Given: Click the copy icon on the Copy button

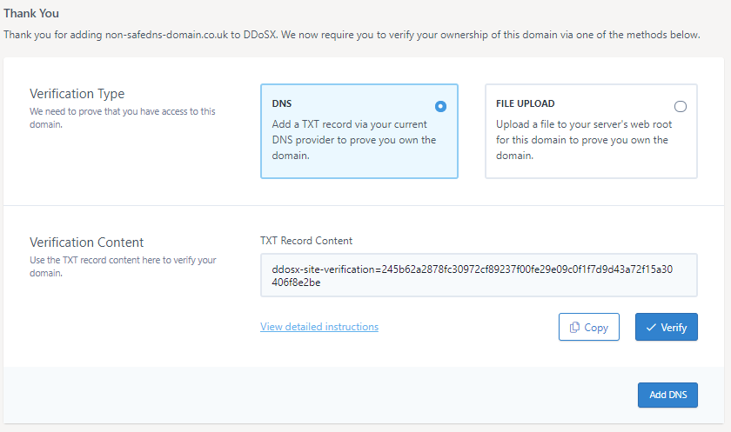Looking at the screenshot, I should [574, 328].
